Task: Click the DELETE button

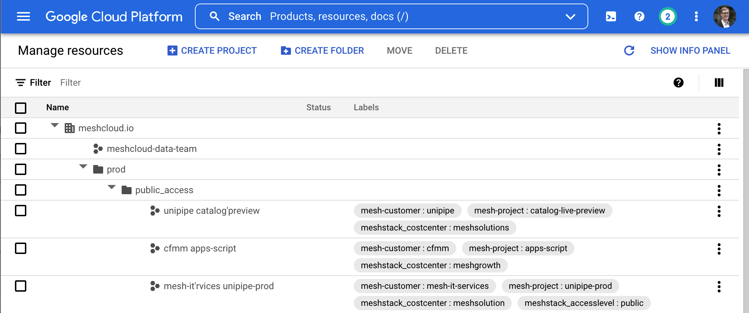Action: tap(451, 51)
